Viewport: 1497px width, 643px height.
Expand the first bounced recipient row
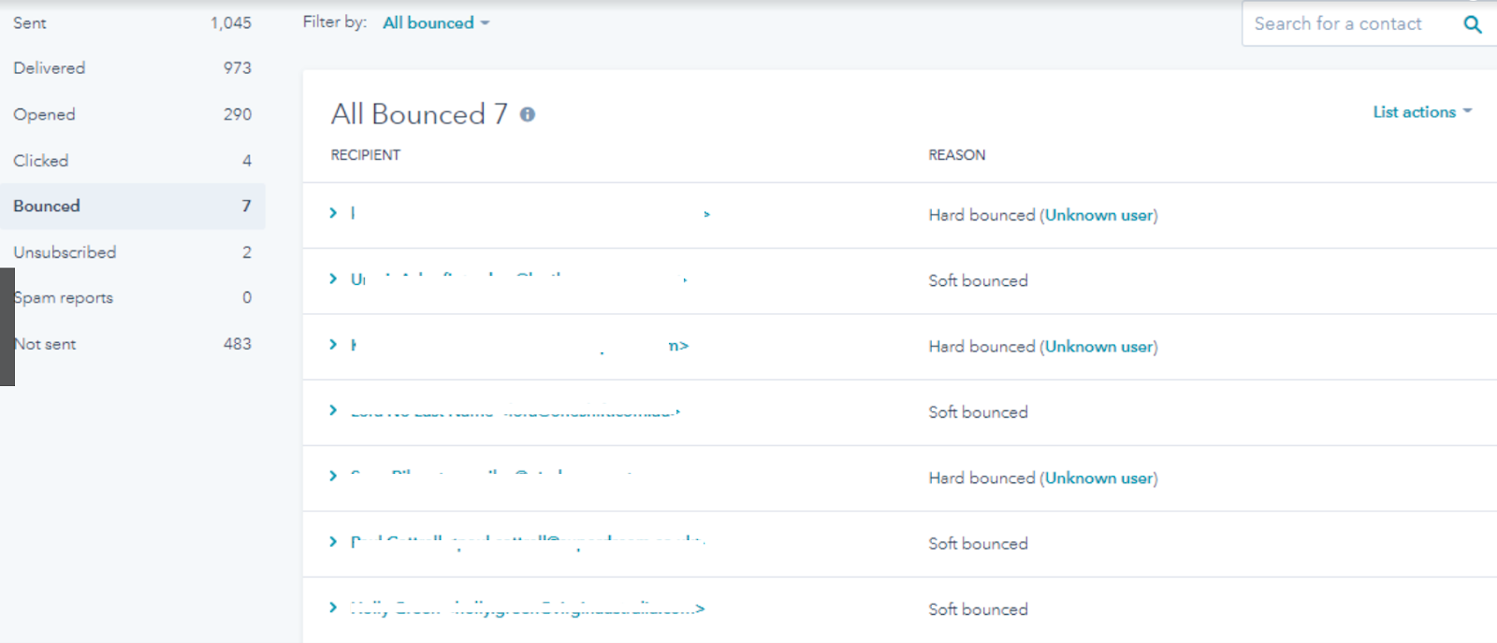point(333,213)
